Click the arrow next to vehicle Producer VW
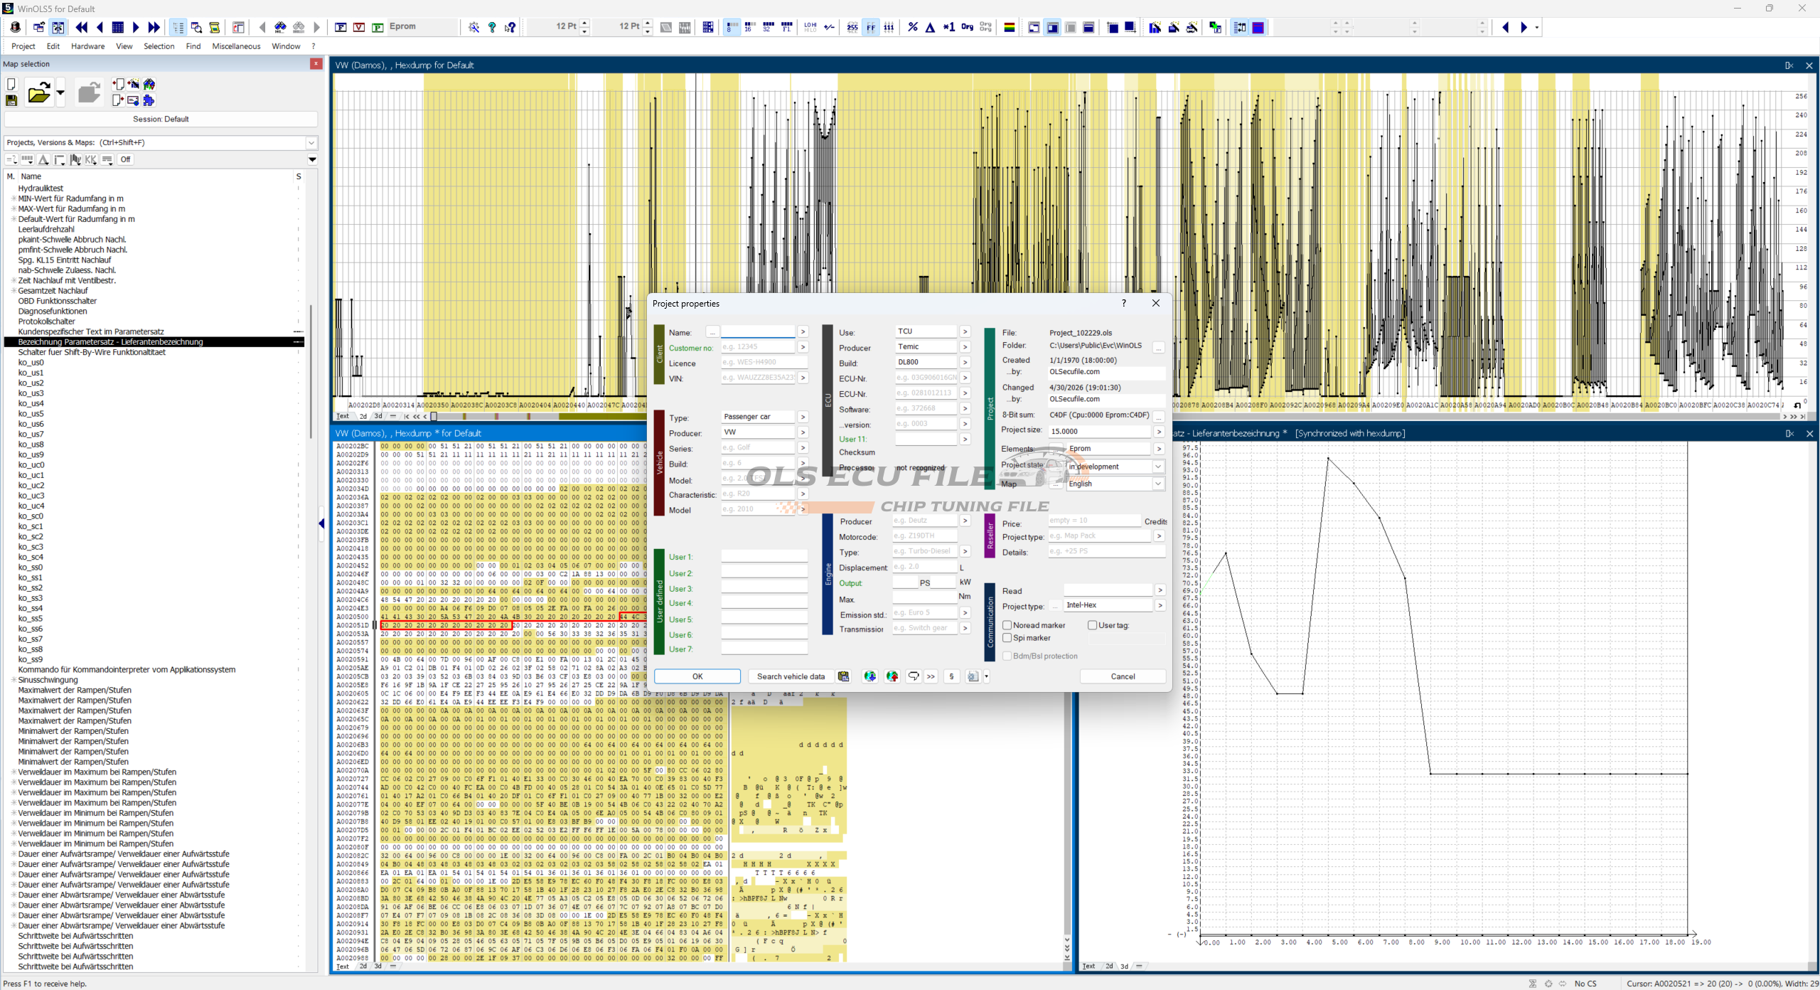This screenshot has width=1820, height=990. tap(803, 432)
